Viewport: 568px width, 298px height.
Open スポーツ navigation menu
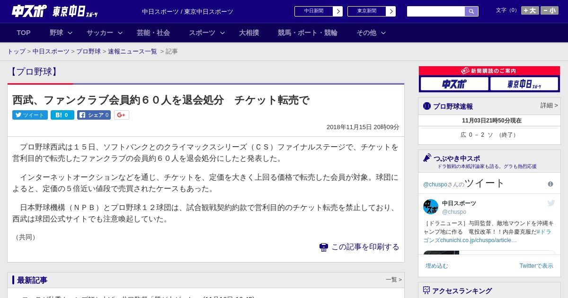click(202, 33)
